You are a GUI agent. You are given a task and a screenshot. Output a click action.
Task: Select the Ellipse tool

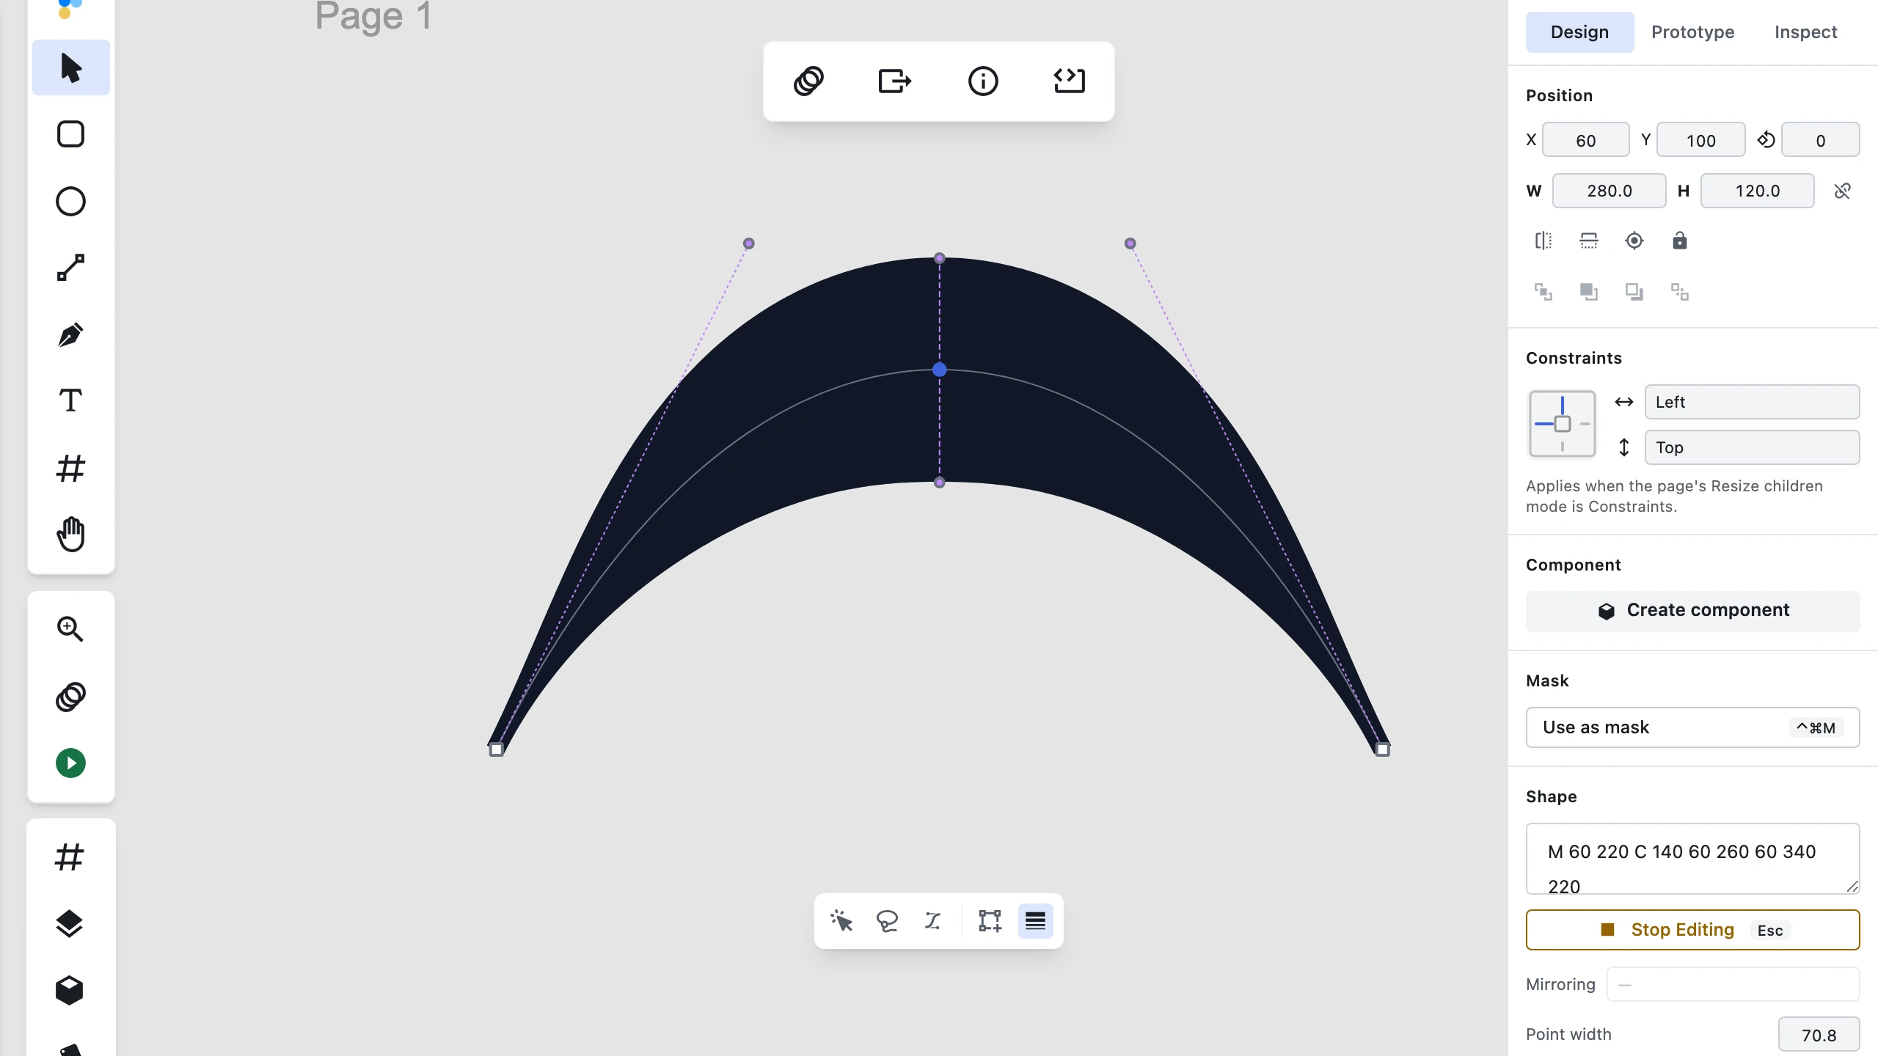pyautogui.click(x=71, y=201)
